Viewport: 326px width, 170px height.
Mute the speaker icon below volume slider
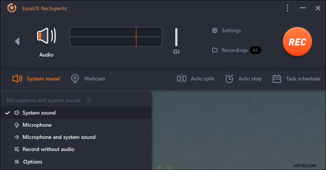[177, 52]
